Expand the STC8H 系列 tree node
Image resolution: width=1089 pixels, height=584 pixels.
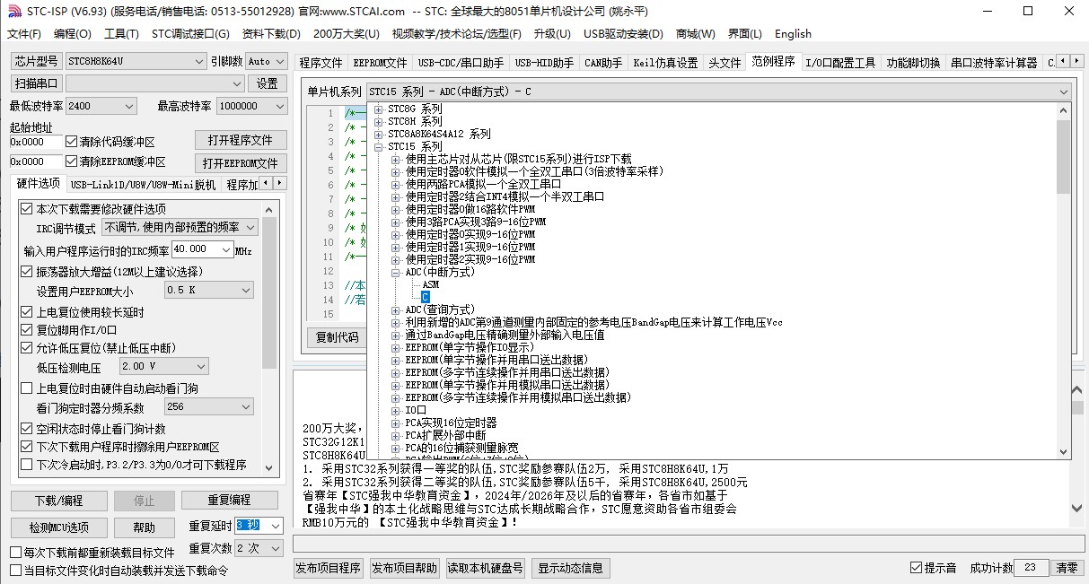point(380,122)
